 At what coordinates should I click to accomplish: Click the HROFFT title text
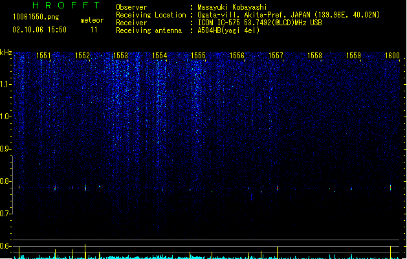[x=66, y=5]
